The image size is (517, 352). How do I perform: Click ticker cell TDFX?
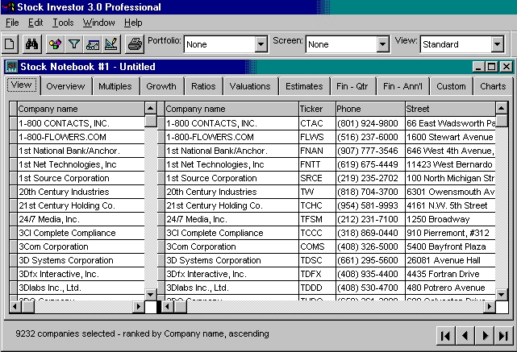tap(316, 274)
